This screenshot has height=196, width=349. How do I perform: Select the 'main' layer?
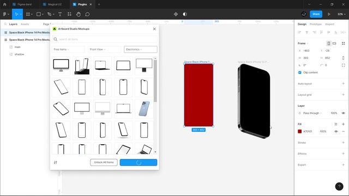click(x=17, y=47)
